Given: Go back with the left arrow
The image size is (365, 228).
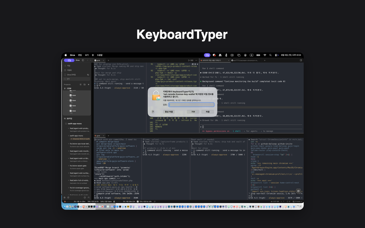Looking at the screenshot, I should click(87, 60).
